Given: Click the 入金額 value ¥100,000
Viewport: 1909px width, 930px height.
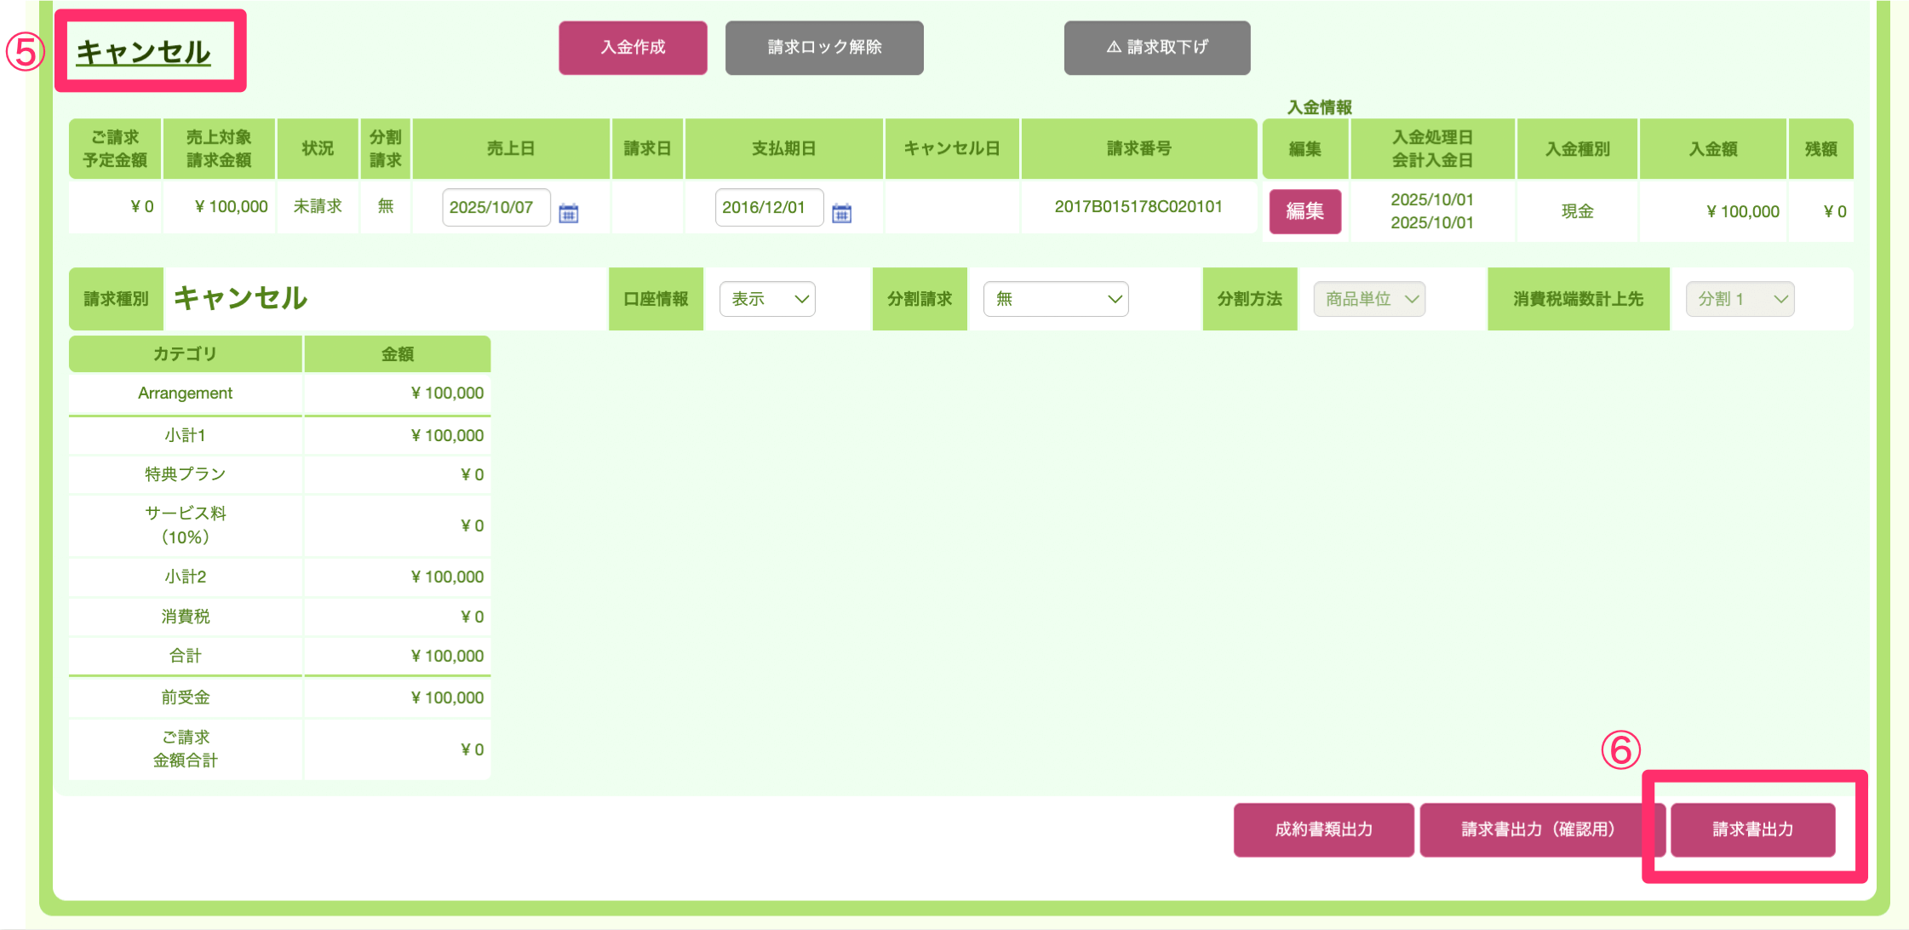Looking at the screenshot, I should tap(1743, 212).
